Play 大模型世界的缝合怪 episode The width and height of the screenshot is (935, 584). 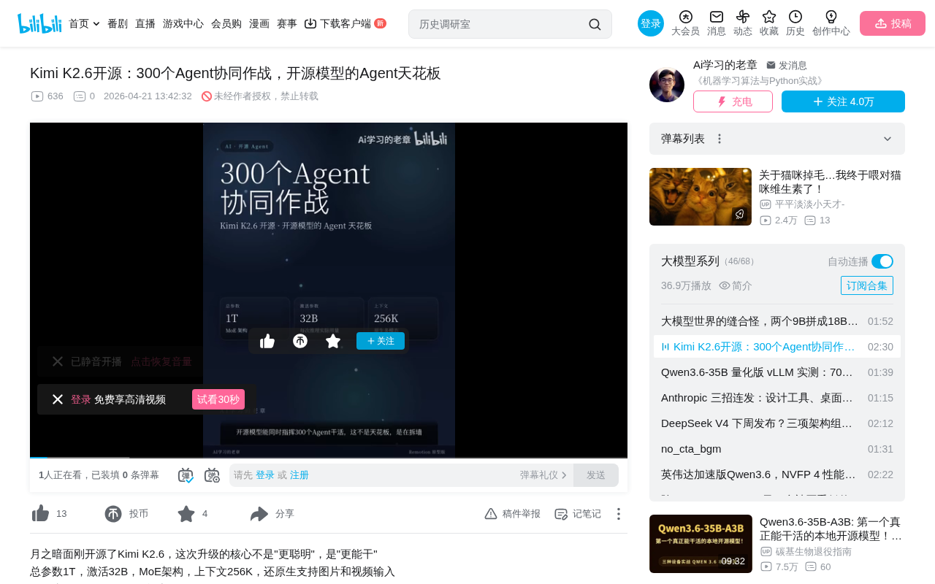click(x=777, y=321)
